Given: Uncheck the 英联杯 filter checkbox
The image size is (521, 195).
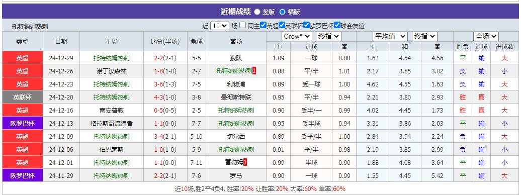Looking at the screenshot, I should pos(282,25).
